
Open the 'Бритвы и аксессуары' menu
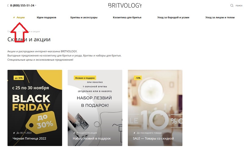[x=84, y=17]
